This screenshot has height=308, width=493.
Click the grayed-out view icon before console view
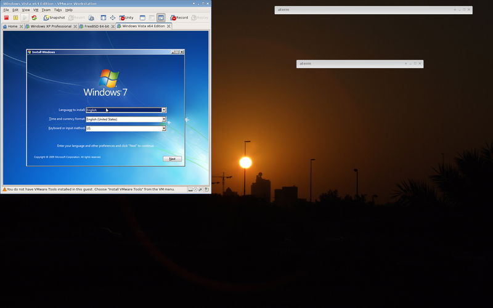(152, 18)
